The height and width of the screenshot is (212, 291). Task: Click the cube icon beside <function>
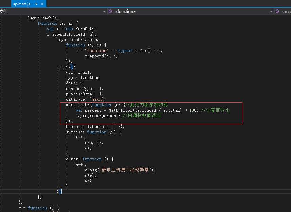[x=110, y=11]
